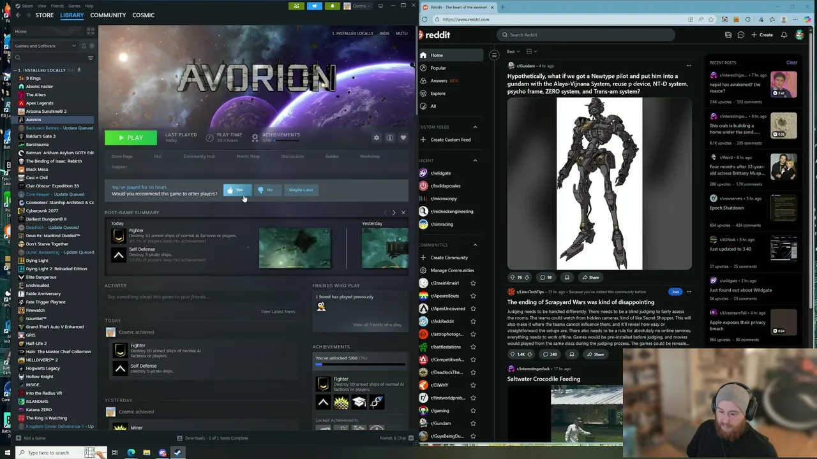Toggle library collections grid view icon
This screenshot has height=459, width=817.
click(x=90, y=31)
